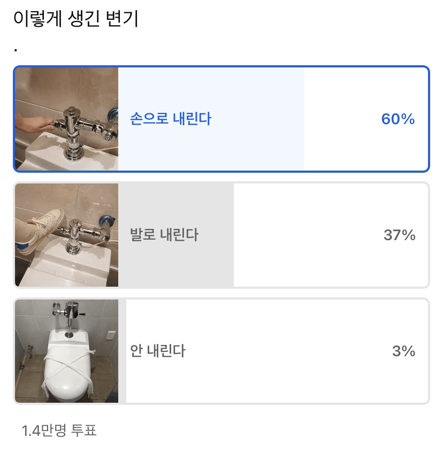The image size is (443, 453).
Task: Click the white sneaker in the second thumbnail
Action: point(44,227)
